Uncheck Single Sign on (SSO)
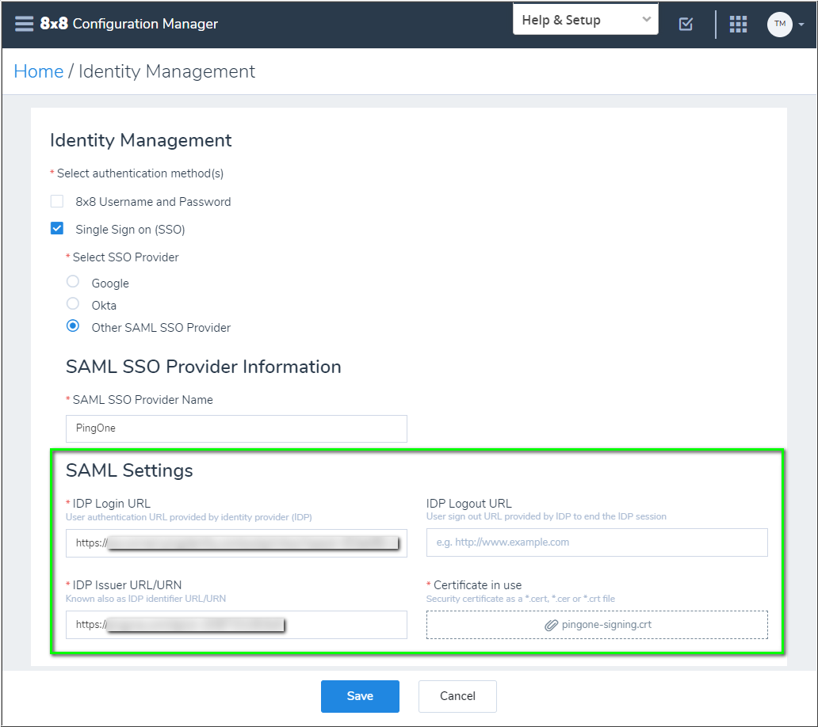Viewport: 818px width, 727px height. tap(57, 229)
